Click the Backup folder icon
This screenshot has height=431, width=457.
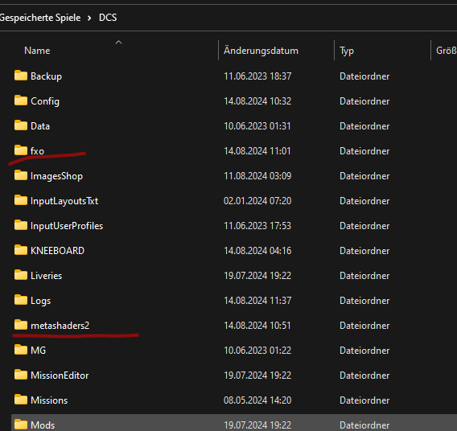(21, 76)
